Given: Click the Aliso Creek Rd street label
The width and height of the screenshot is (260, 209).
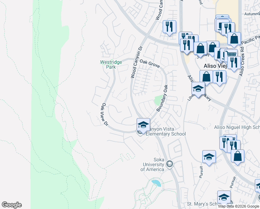Looking at the screenshot, I should pos(242,62).
